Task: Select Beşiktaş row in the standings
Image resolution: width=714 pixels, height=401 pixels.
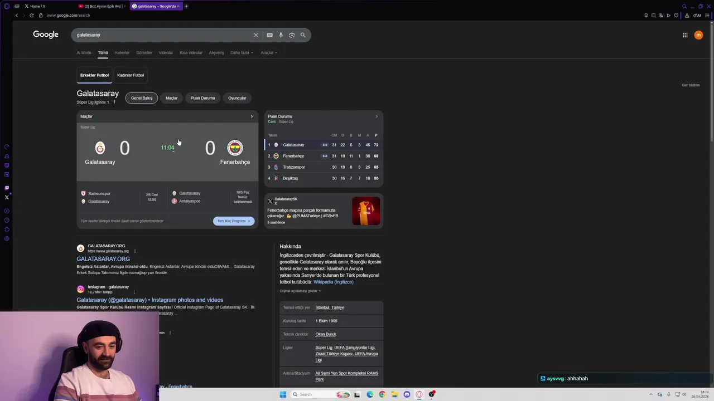Action: tap(324, 178)
